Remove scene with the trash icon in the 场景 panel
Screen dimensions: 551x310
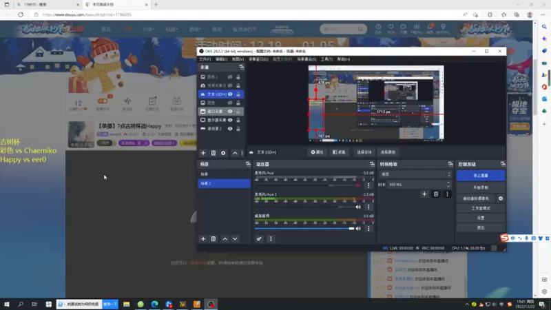pos(214,239)
